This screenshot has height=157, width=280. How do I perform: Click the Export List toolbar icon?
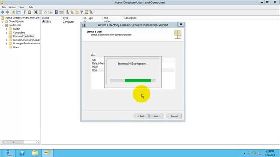tap(50, 12)
